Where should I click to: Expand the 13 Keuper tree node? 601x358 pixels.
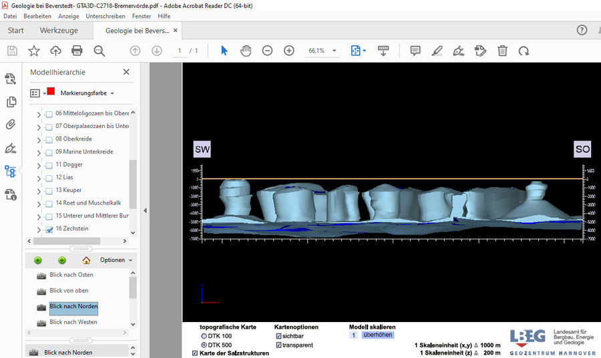[x=38, y=191]
